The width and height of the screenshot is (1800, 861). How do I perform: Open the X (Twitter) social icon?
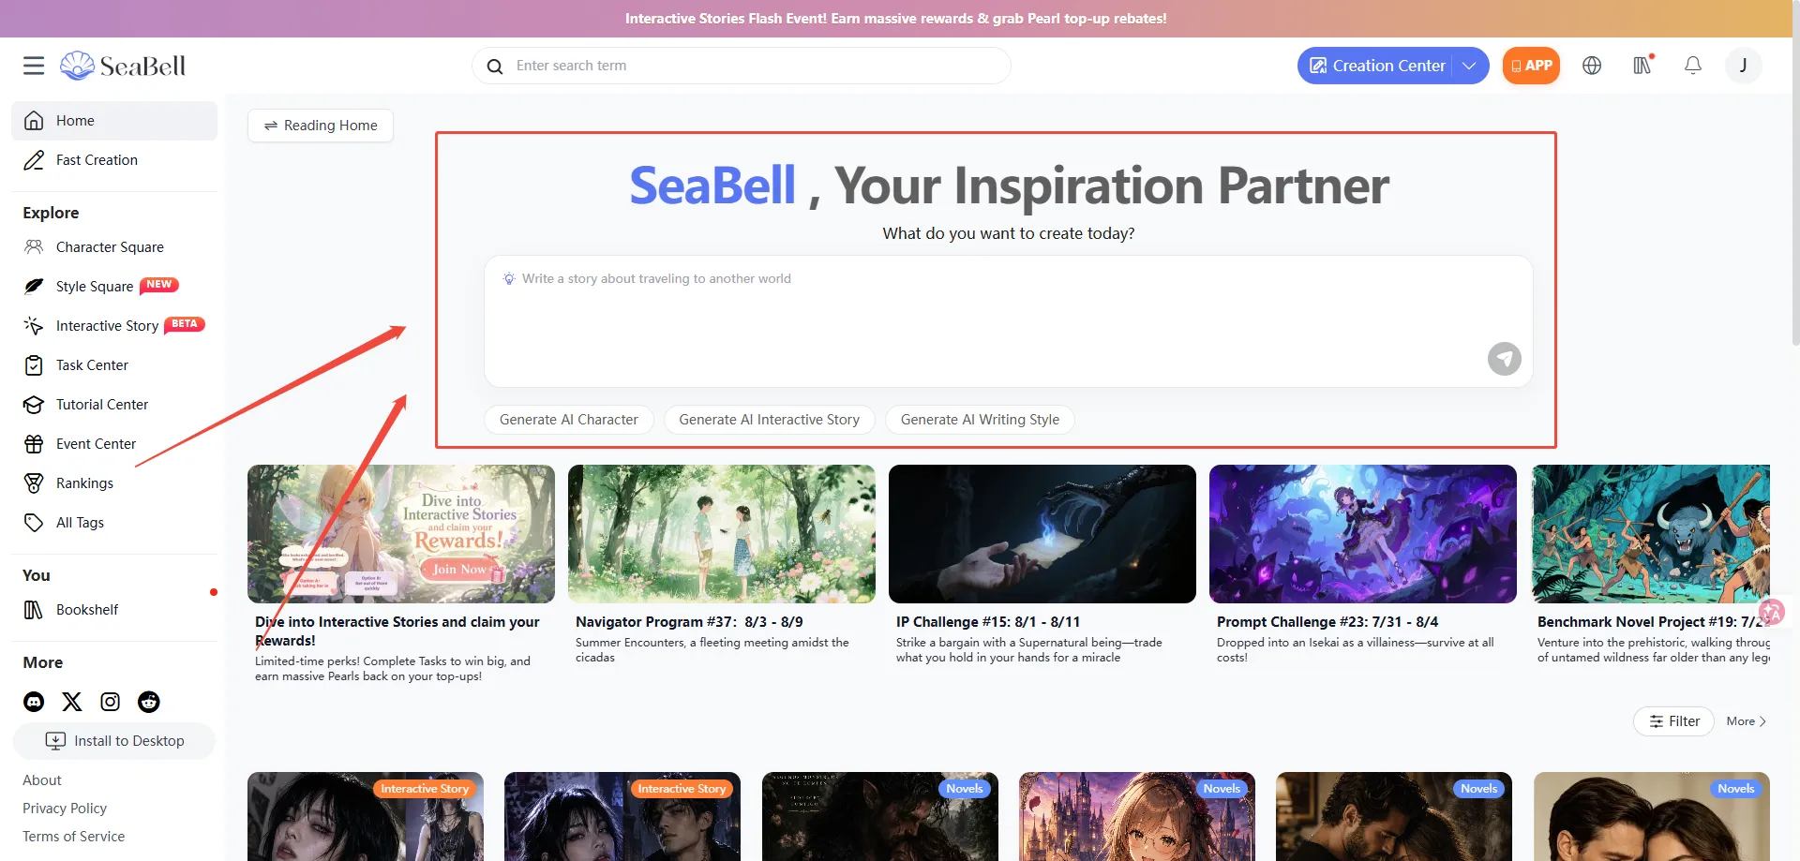[72, 702]
